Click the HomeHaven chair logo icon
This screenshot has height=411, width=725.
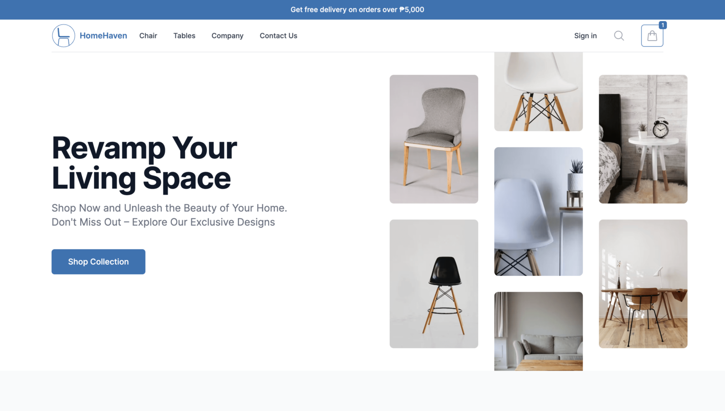click(x=64, y=36)
